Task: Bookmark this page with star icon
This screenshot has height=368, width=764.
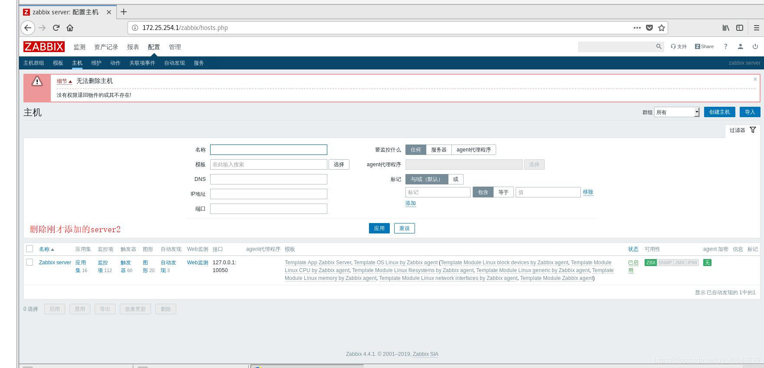Action: coord(662,28)
